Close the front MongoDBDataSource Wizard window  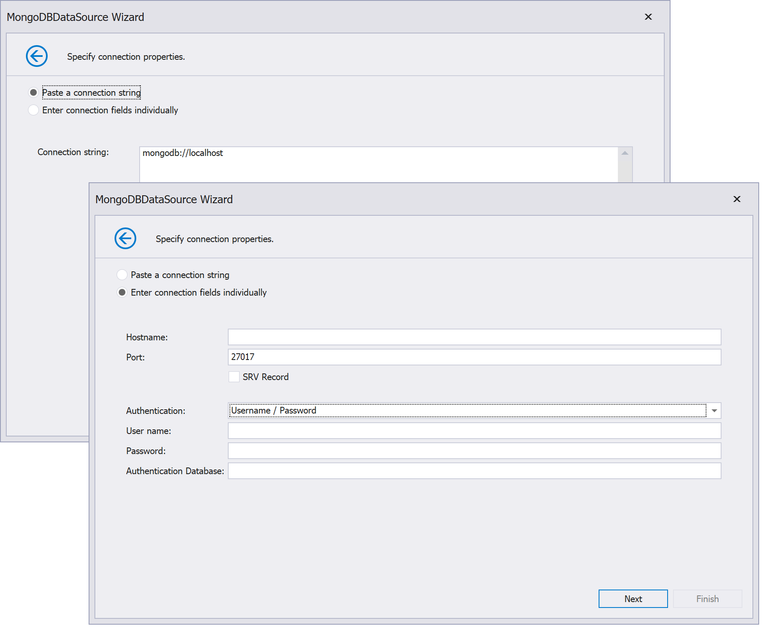(737, 199)
